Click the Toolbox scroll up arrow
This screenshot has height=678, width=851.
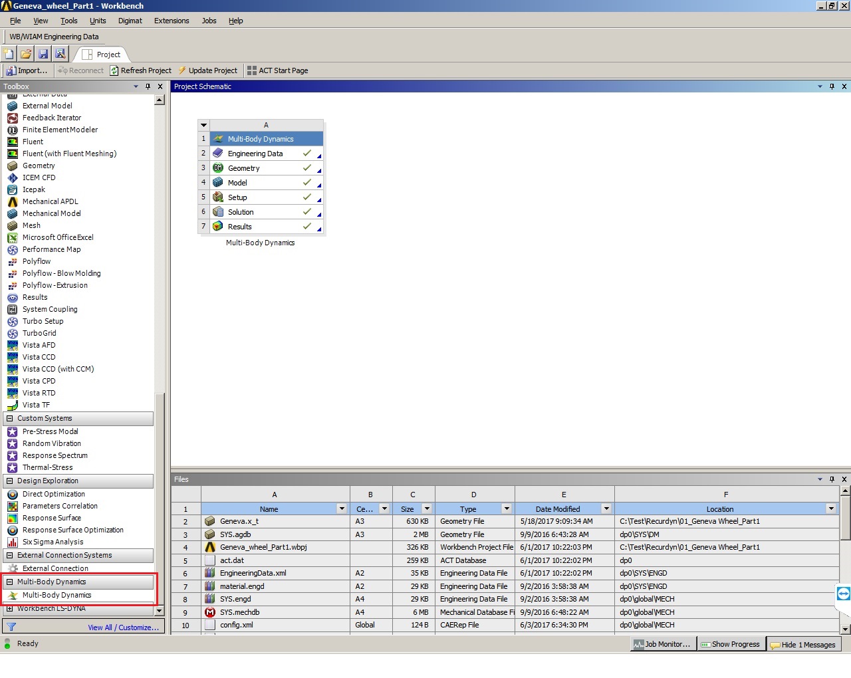point(159,100)
